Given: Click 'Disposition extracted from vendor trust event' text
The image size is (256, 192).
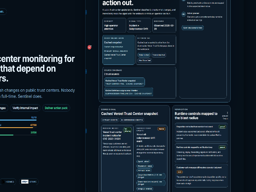Looking at the screenshot, I should [x=195, y=127].
